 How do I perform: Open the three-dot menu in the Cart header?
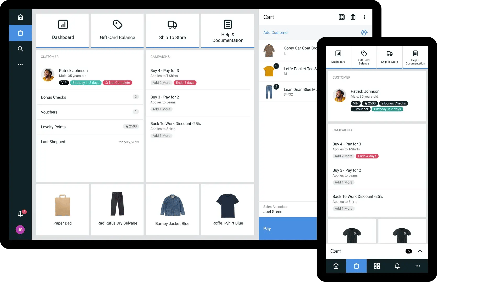click(364, 17)
